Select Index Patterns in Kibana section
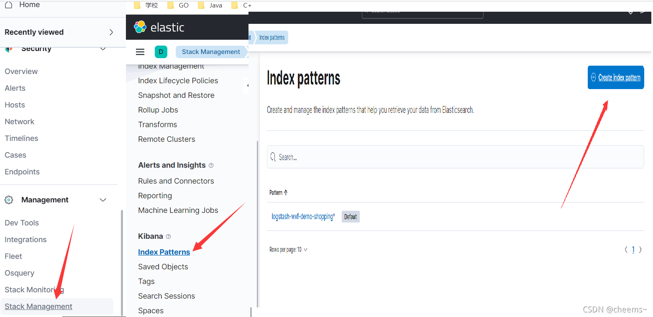The image size is (653, 317). pos(164,252)
